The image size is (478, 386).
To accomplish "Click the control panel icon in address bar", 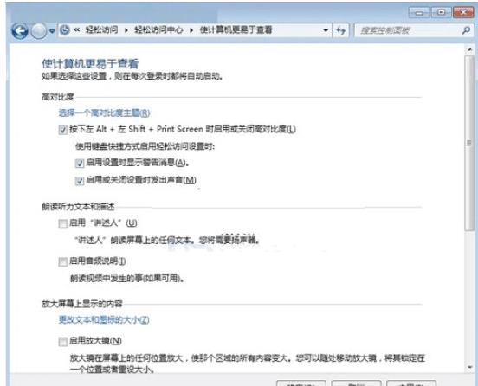I will point(65,29).
